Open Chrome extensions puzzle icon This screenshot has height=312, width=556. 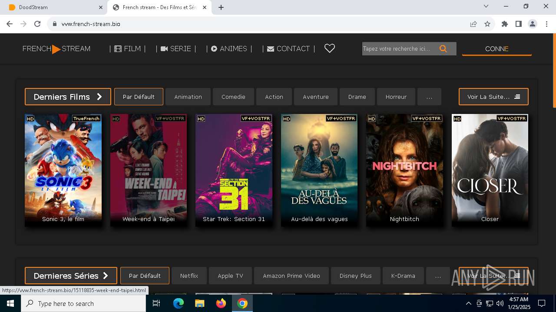coord(505,24)
